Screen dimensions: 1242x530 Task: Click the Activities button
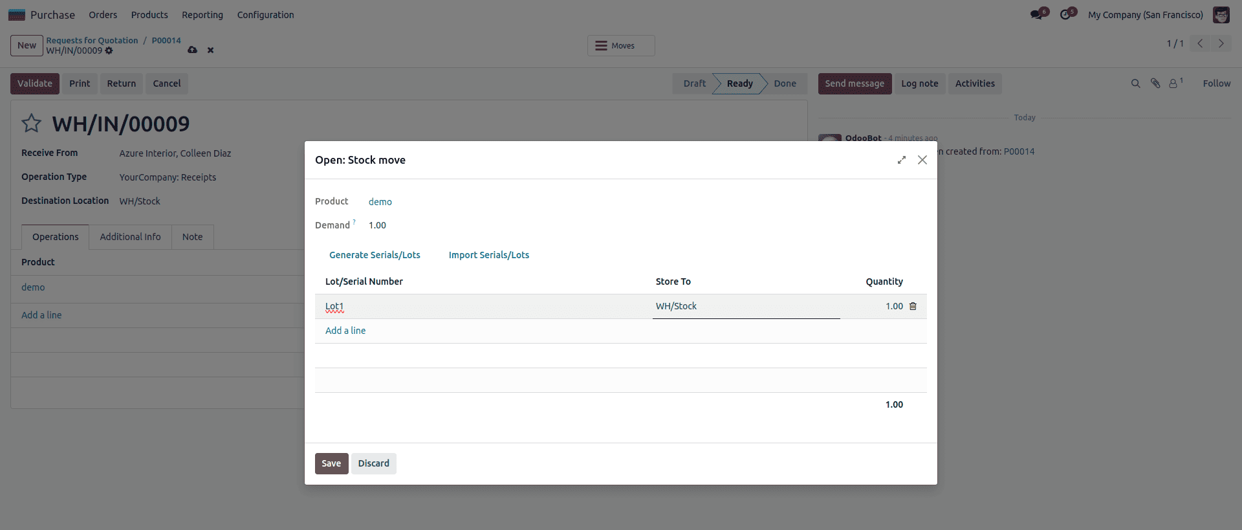975,83
